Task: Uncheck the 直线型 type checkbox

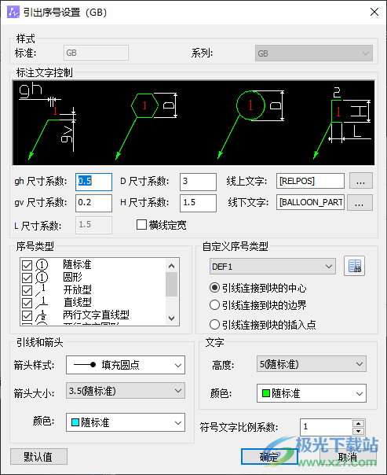Action: [x=27, y=303]
